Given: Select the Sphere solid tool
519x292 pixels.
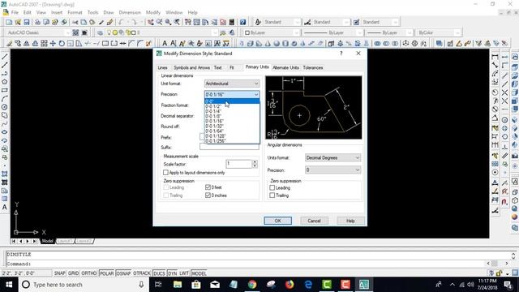Looking at the screenshot, I should tap(277, 43).
